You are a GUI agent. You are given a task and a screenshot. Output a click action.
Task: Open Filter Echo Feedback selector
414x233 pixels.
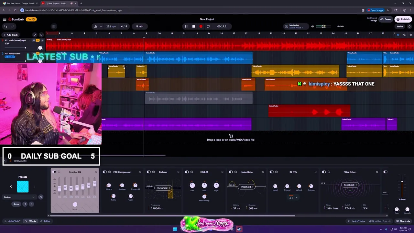pyautogui.click(x=350, y=185)
